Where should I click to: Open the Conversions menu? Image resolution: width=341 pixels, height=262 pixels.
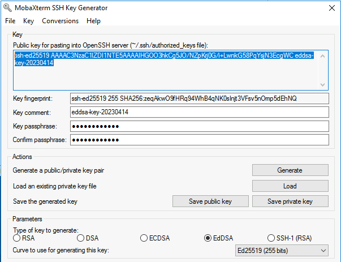tap(61, 21)
